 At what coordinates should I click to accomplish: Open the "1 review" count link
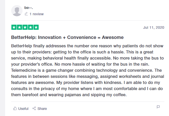point(37,14)
